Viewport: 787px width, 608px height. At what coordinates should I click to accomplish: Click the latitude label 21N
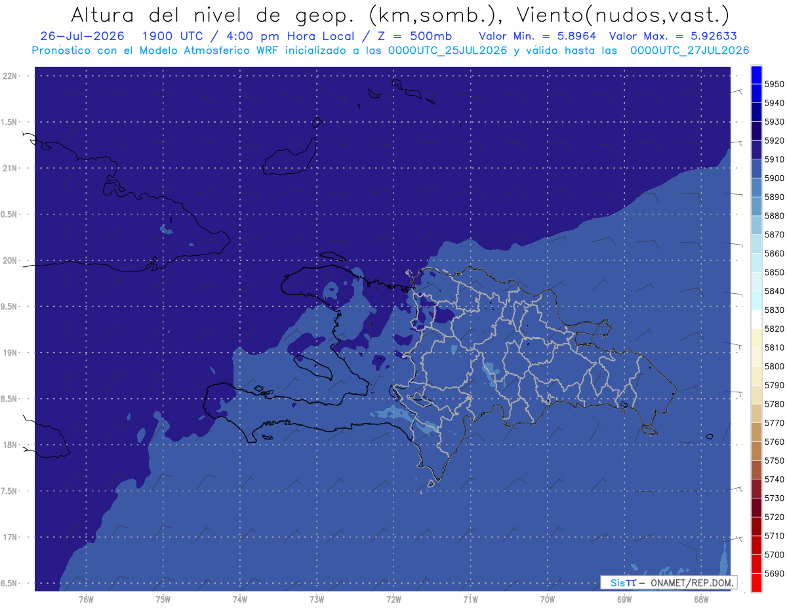pos(11,169)
